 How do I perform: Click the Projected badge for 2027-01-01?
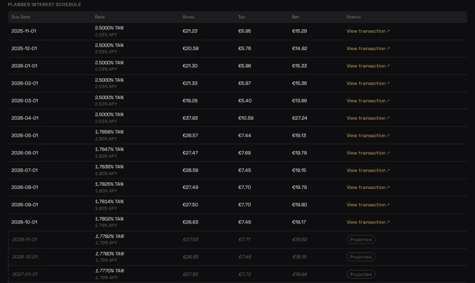pos(361,274)
